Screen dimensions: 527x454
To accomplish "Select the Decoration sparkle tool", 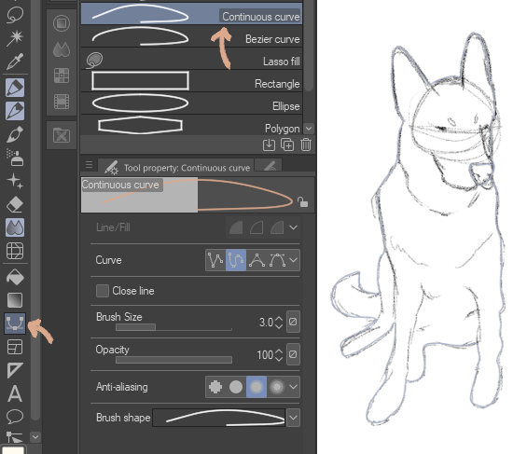I will (x=15, y=181).
